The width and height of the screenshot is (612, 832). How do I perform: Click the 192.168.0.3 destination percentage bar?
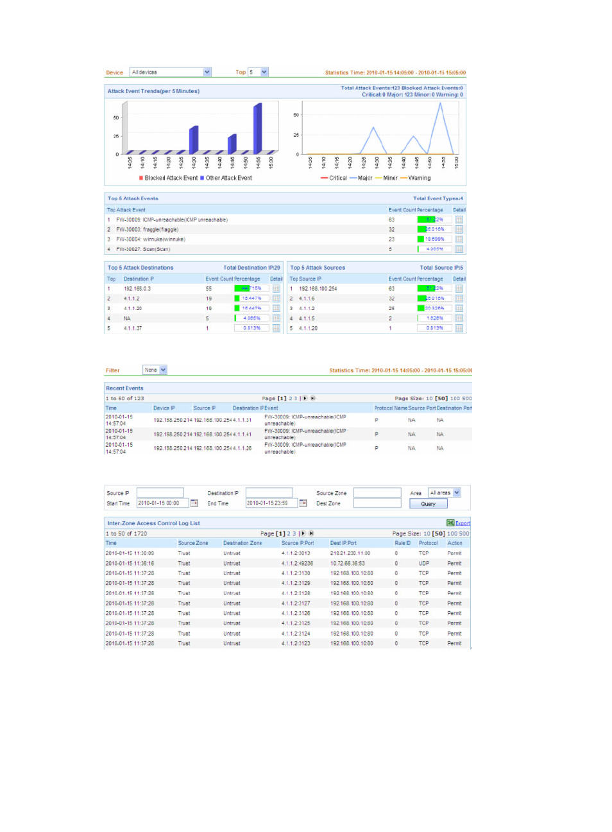tap(251, 289)
